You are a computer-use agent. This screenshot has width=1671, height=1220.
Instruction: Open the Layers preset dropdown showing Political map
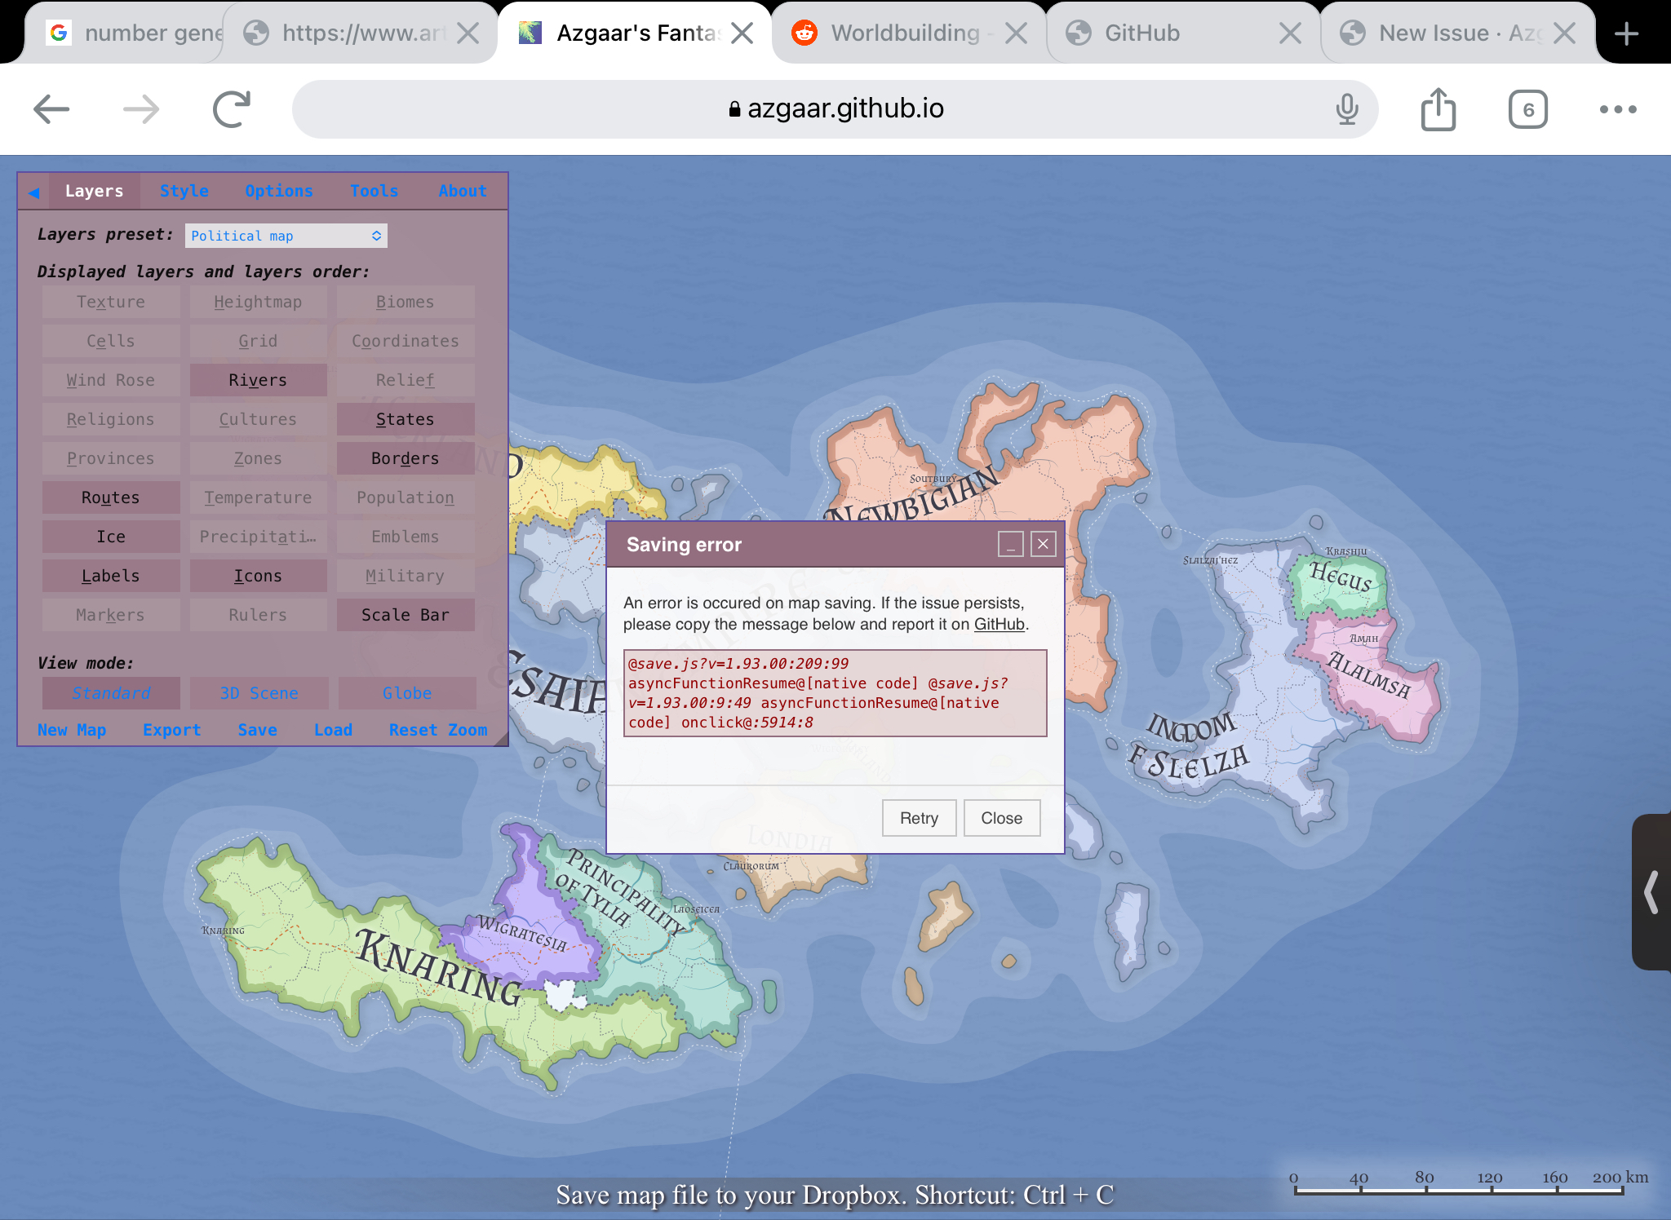pyautogui.click(x=286, y=236)
